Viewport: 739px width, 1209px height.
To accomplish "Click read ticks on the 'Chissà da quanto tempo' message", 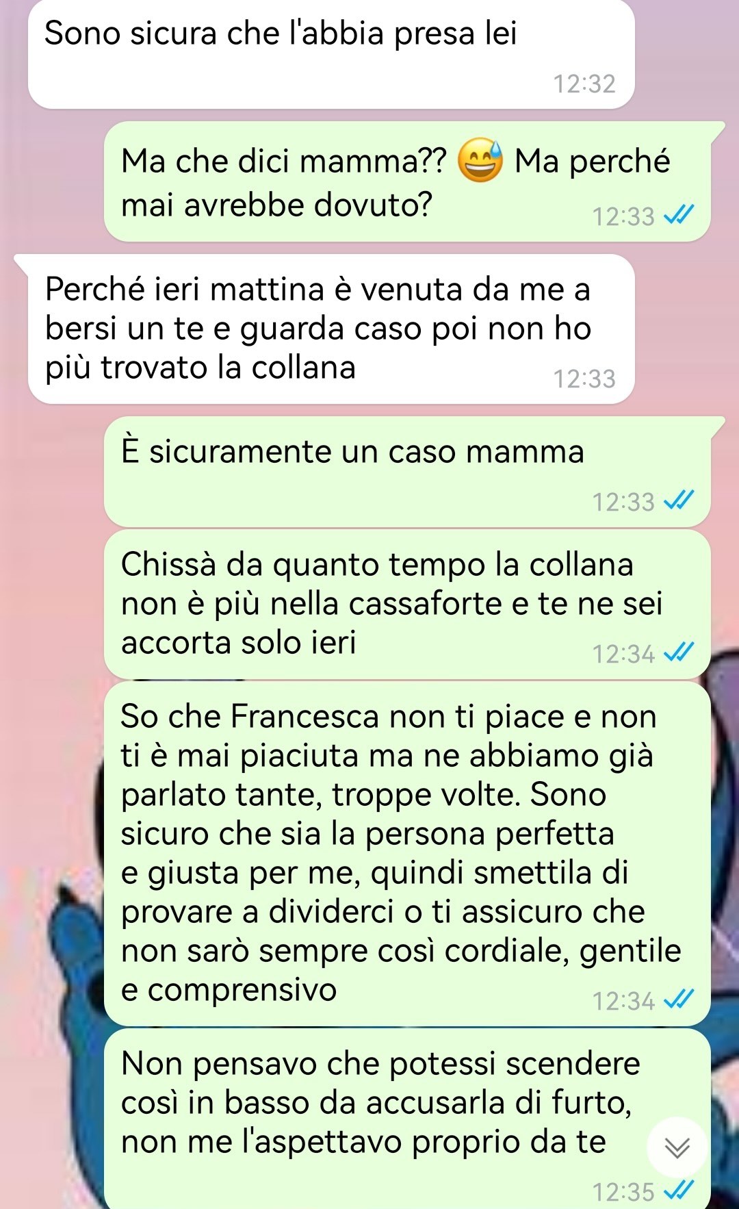I will tap(679, 653).
